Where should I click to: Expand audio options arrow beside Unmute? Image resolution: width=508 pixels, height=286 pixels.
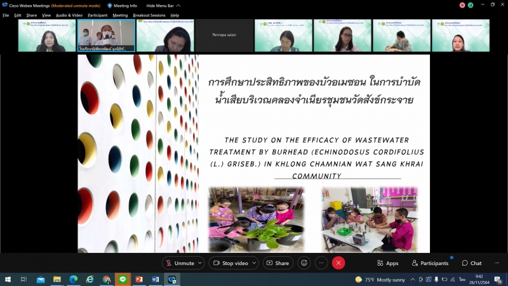(200, 263)
